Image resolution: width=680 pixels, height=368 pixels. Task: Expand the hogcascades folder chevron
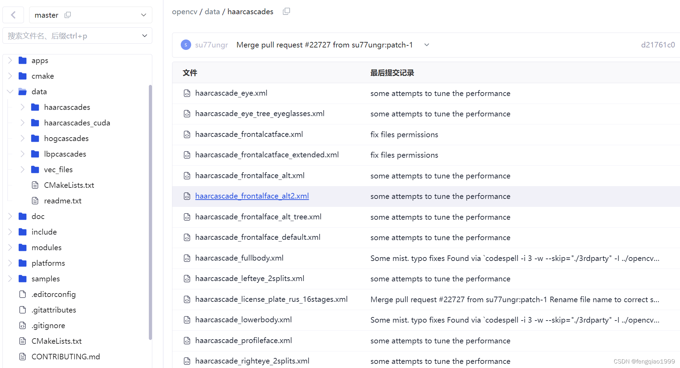point(23,138)
